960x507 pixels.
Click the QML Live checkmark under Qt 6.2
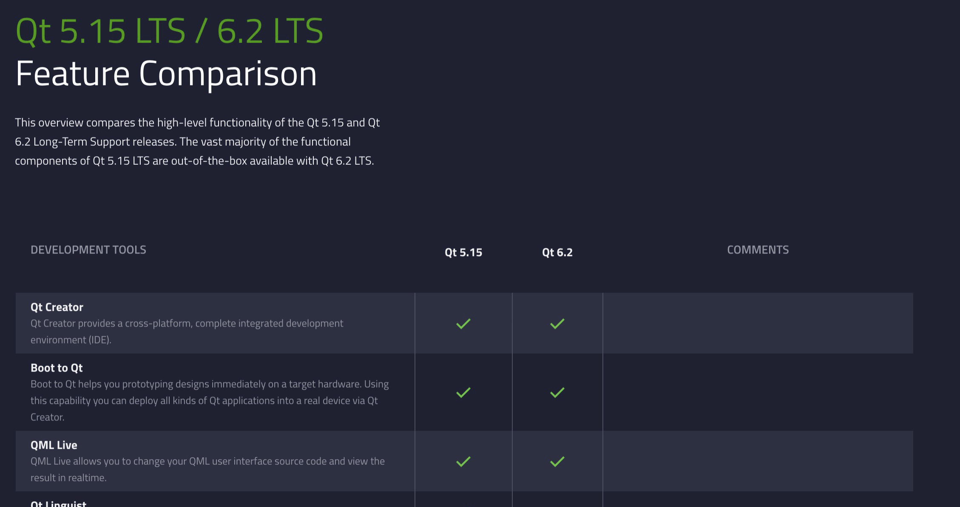coord(557,461)
